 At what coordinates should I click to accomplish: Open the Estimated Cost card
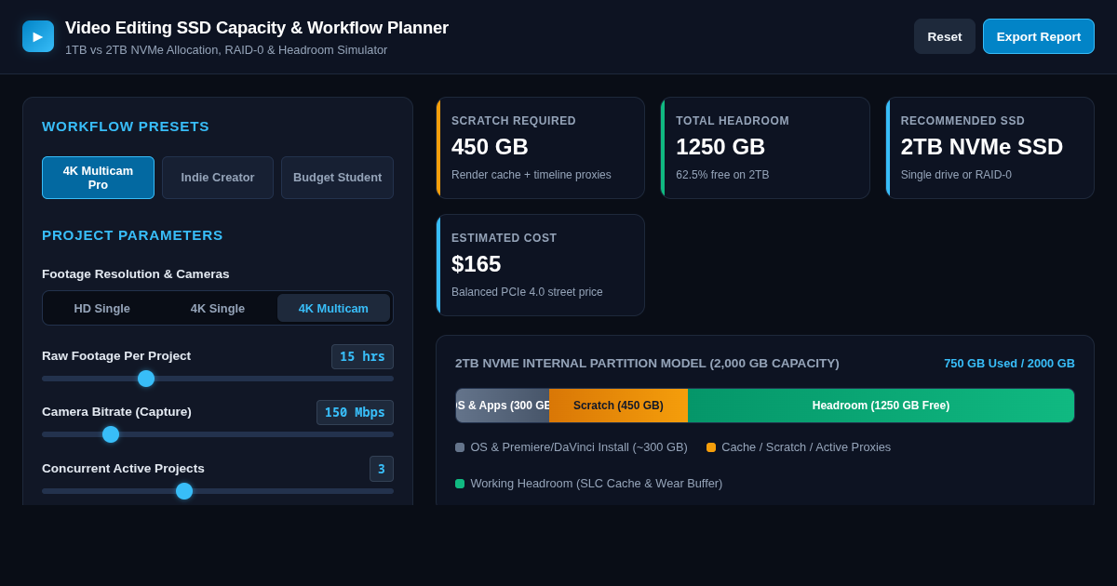pyautogui.click(x=540, y=265)
